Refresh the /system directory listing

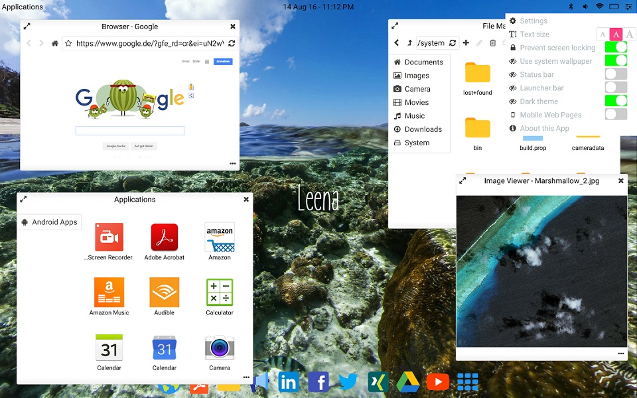click(452, 42)
